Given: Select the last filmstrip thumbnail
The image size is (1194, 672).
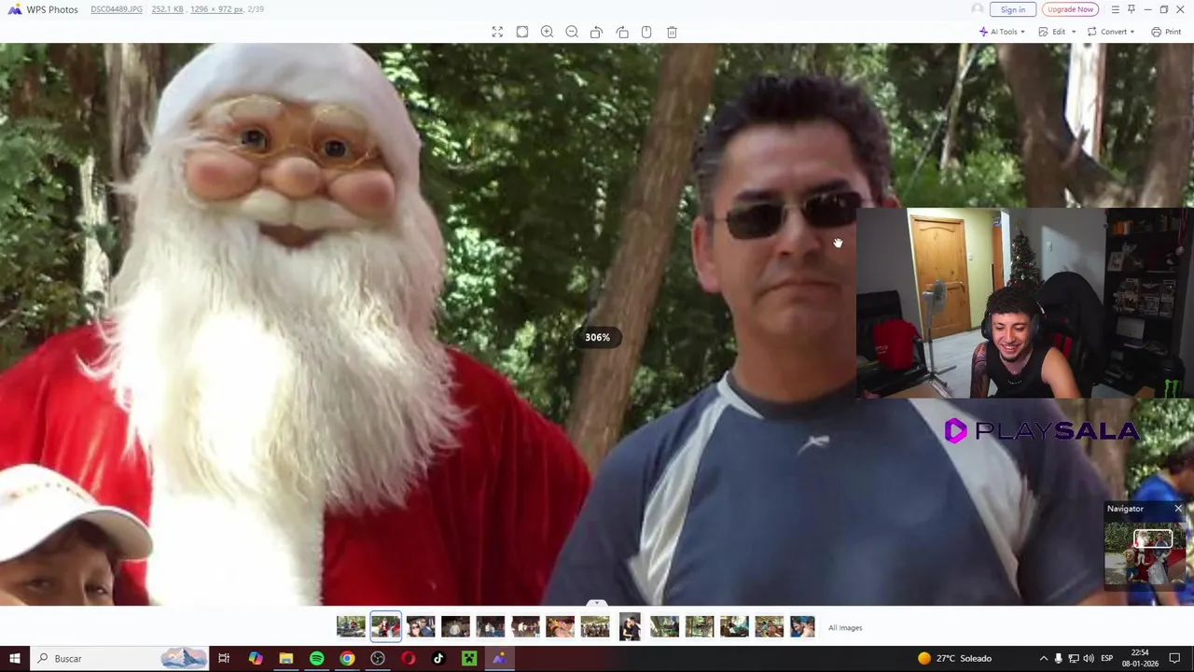Looking at the screenshot, I should (802, 626).
